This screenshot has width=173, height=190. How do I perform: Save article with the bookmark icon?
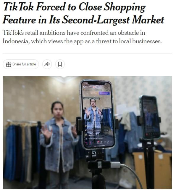(60, 64)
